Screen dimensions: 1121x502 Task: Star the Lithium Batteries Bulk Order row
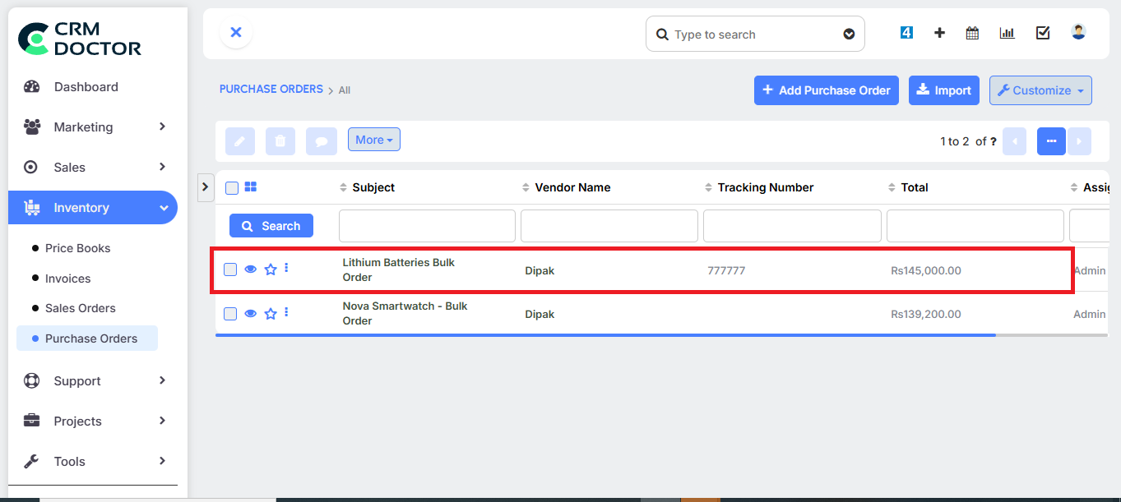click(x=271, y=269)
